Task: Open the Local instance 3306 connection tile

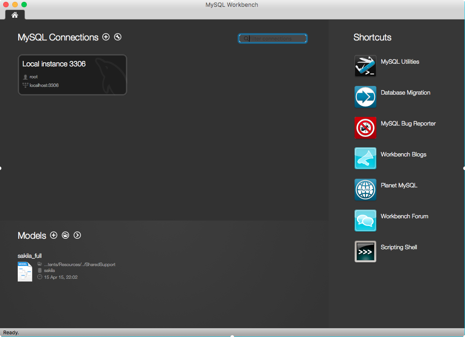Action: [72, 75]
